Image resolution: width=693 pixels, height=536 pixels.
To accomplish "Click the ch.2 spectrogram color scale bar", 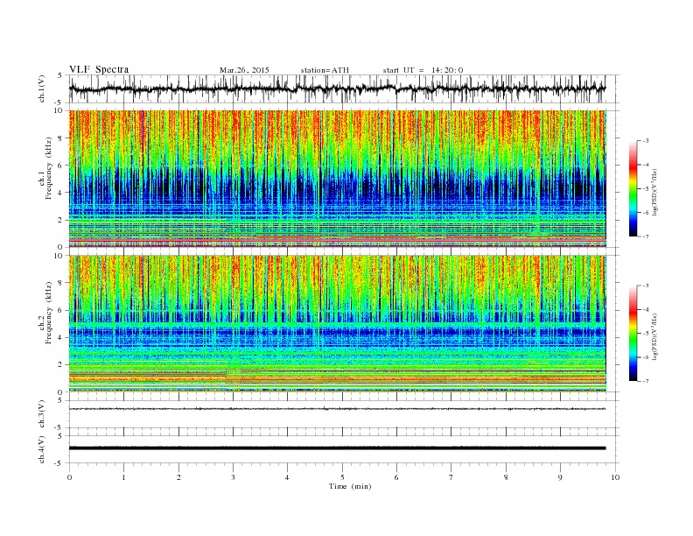I will tap(633, 333).
